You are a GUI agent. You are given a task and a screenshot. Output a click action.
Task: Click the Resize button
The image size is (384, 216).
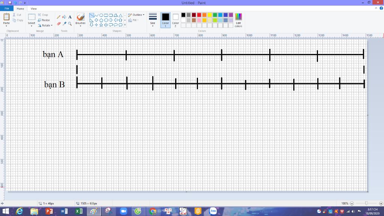[44, 20]
